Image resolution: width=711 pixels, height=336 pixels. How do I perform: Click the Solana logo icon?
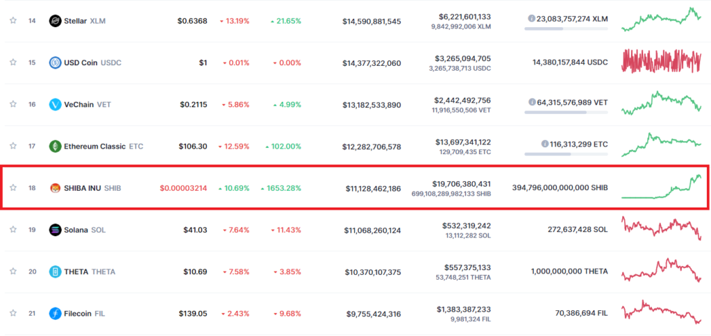(55, 229)
